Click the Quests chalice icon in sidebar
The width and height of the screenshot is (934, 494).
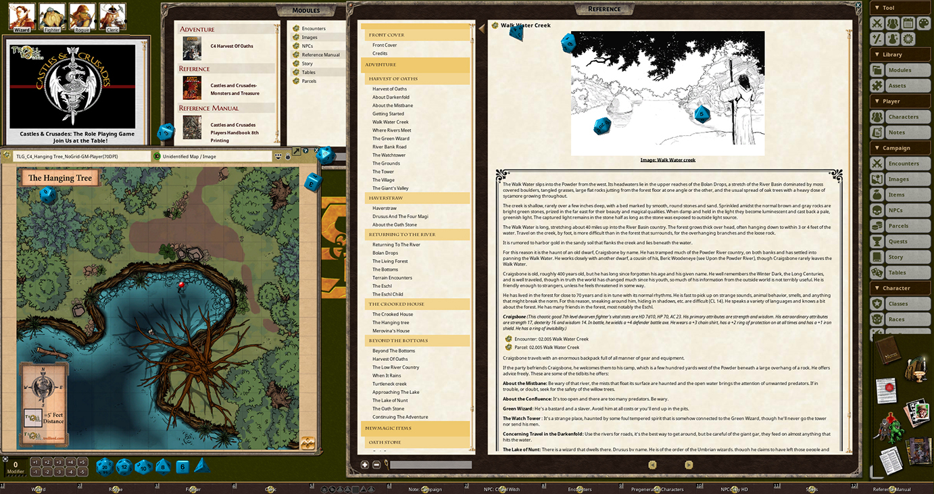877,241
